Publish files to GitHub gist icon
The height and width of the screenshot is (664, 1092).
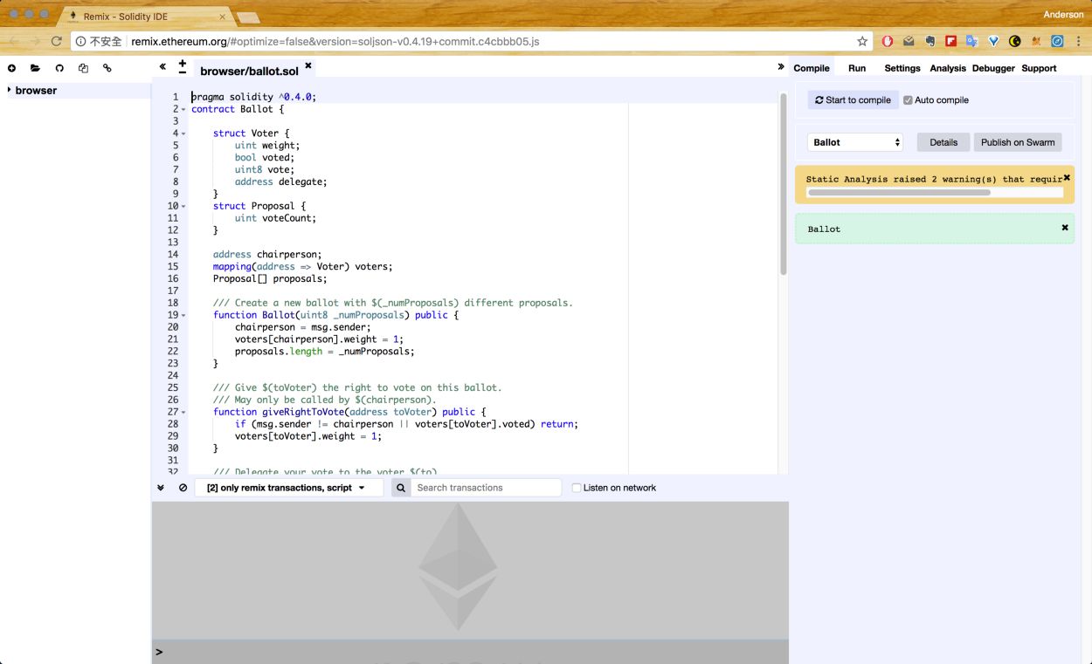coord(59,68)
